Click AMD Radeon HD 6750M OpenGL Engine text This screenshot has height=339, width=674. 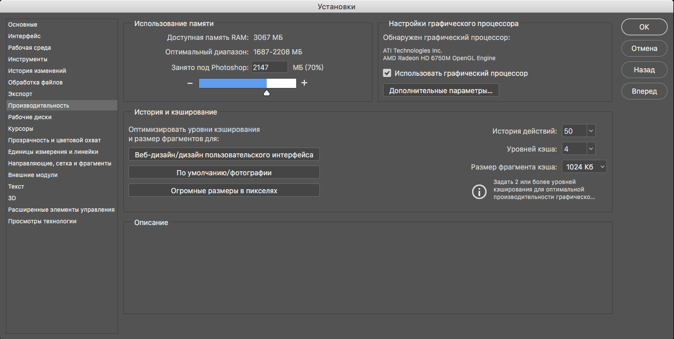point(439,58)
